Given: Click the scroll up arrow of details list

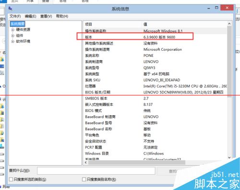Looking at the screenshot, I should (229, 24).
